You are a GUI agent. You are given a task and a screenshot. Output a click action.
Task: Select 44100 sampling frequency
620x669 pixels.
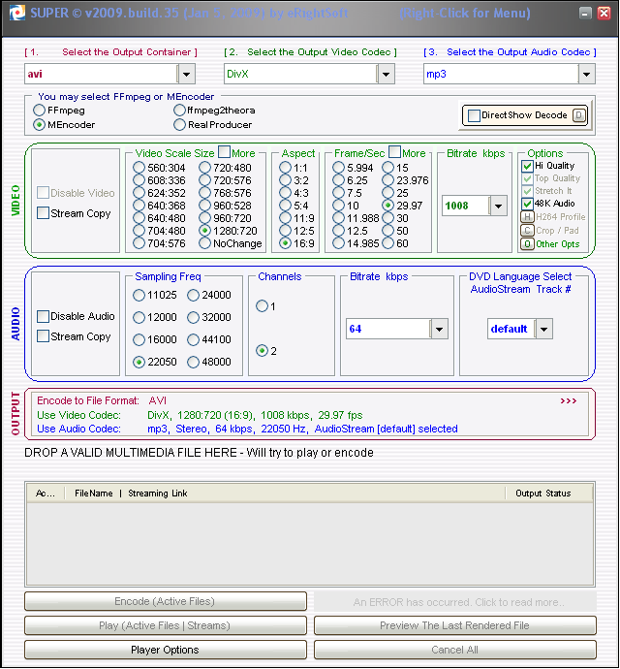click(193, 339)
